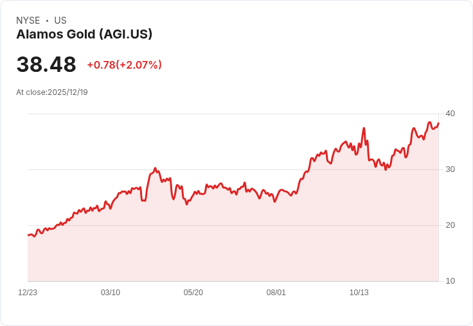Viewport: 473px width, 326px height.
Task: Select the US market label
Action: click(x=60, y=21)
